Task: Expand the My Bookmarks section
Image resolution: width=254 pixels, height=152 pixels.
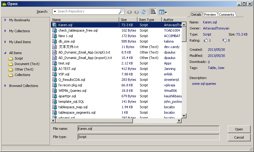Action: pyautogui.click(x=5, y=20)
